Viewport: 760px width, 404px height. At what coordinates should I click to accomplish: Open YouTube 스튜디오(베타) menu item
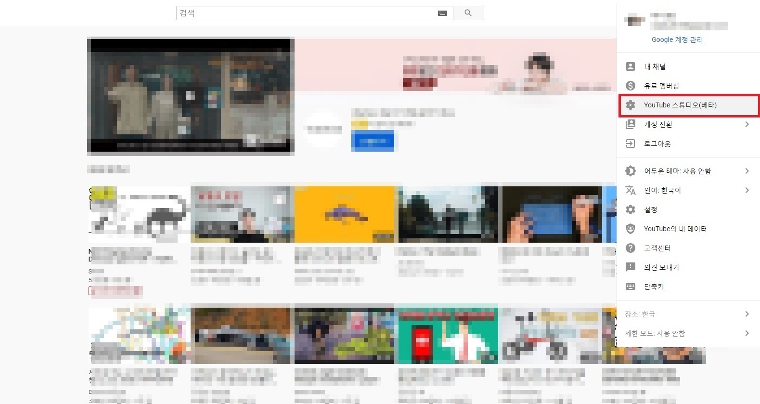[688, 105]
